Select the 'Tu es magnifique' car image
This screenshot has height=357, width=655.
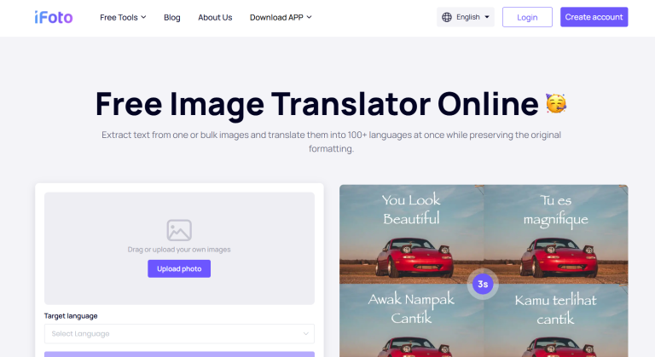(x=556, y=234)
